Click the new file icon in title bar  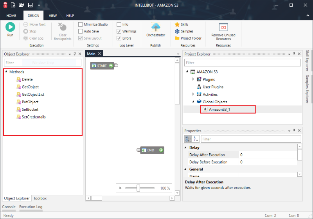13,5
